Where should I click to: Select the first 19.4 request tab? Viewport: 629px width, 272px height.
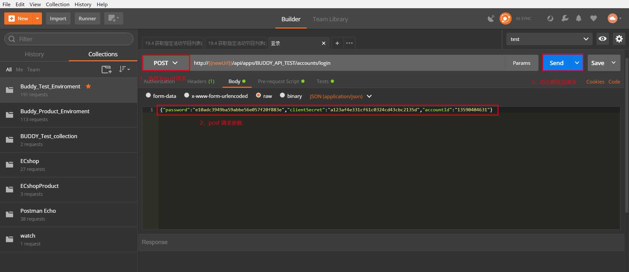tap(173, 43)
